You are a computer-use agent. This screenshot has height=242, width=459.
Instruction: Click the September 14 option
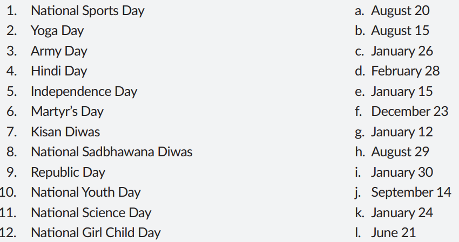pyautogui.click(x=411, y=192)
